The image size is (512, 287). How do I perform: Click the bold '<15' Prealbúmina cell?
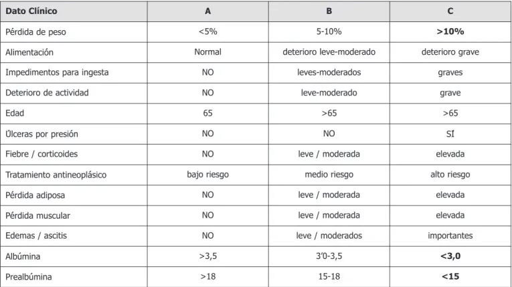point(450,276)
